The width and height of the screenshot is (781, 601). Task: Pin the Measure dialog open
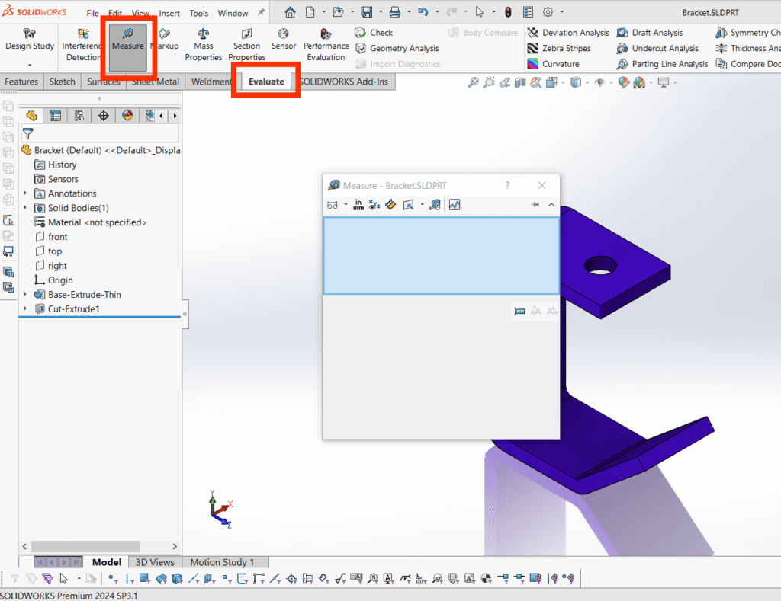click(535, 204)
